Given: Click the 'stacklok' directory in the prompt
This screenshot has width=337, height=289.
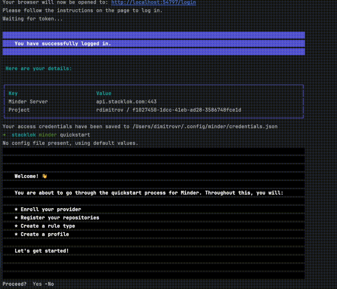Looking at the screenshot, I should point(24,135).
